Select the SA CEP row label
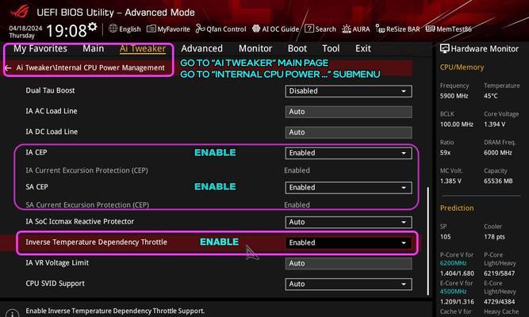Screen dimensions: 529x317 click(x=36, y=187)
